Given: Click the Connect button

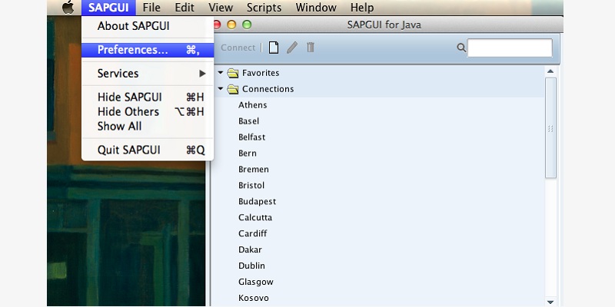Looking at the screenshot, I should click(x=238, y=48).
